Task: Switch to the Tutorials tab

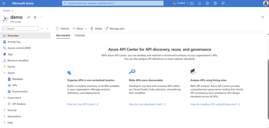Action: [80, 36]
